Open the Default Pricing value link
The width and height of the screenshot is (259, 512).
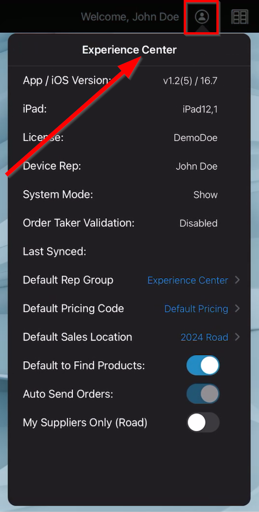click(x=196, y=309)
